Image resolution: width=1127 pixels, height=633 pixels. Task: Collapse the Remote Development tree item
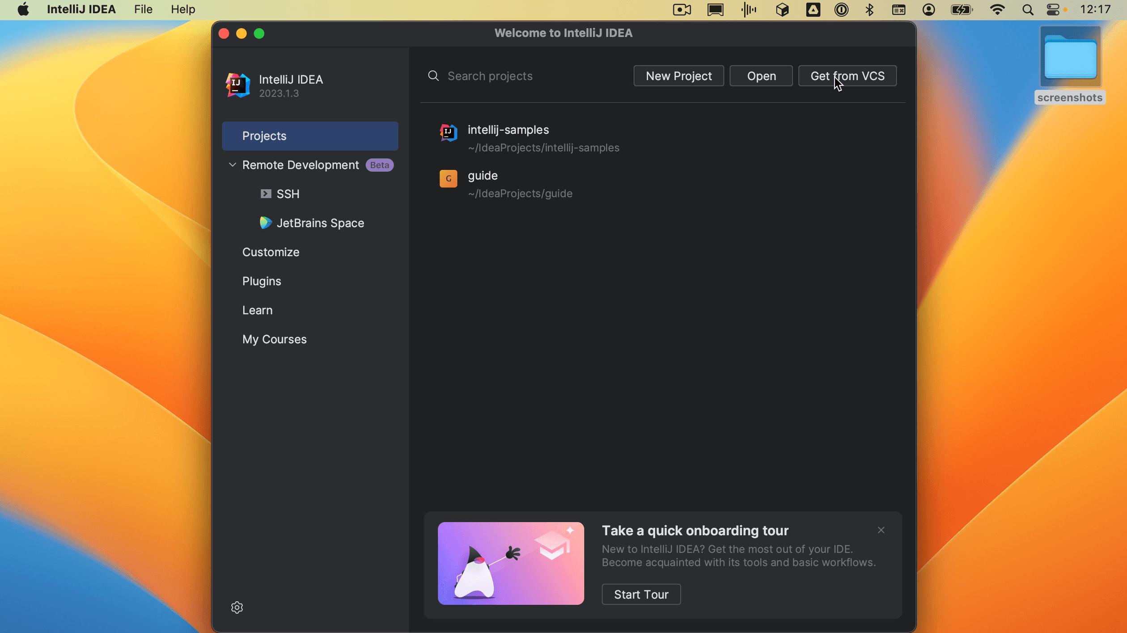coord(232,165)
